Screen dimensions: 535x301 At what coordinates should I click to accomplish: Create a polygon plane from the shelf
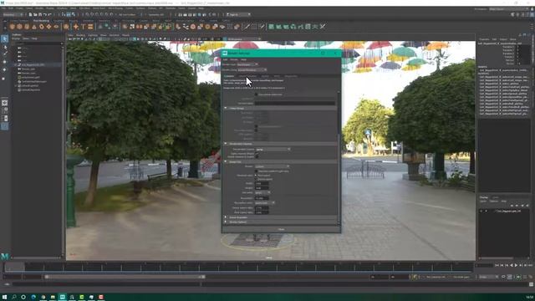tap(48, 27)
